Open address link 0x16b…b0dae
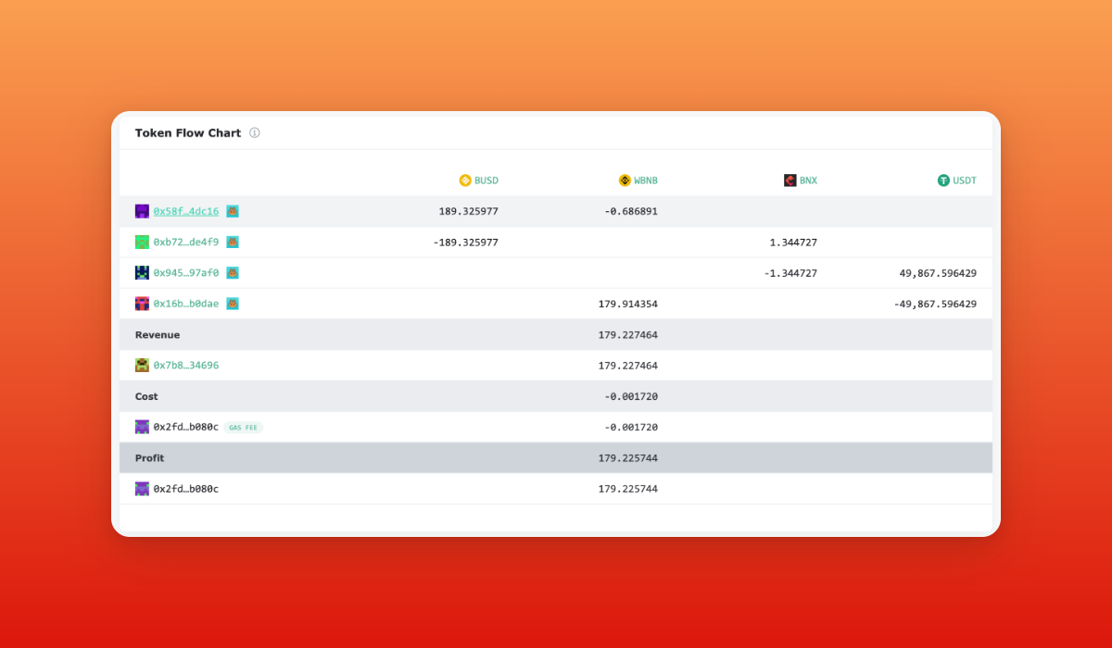 (x=186, y=304)
